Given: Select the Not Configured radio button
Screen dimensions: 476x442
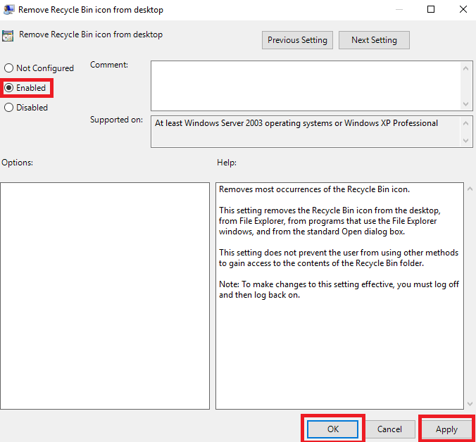Looking at the screenshot, I should click(x=39, y=68).
